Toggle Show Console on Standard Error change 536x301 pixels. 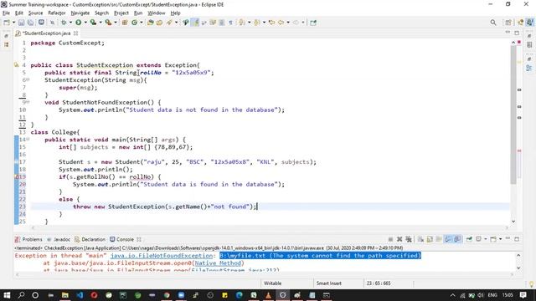[457, 239]
